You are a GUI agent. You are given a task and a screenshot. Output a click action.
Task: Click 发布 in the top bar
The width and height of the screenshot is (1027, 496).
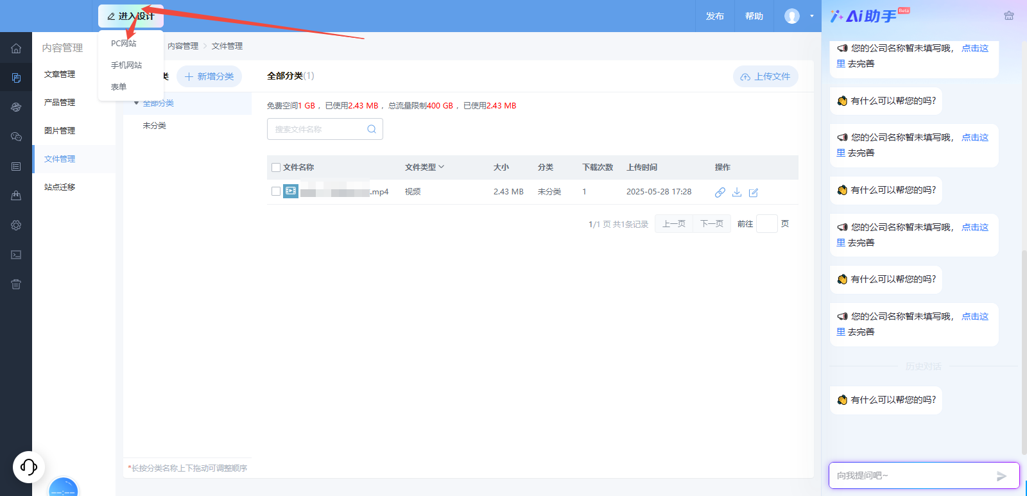(715, 16)
